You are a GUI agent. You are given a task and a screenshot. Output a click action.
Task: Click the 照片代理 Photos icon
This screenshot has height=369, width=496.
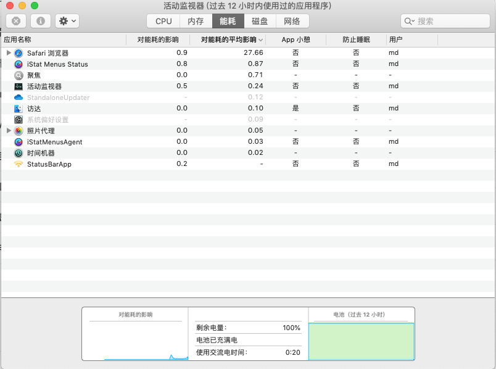[19, 131]
